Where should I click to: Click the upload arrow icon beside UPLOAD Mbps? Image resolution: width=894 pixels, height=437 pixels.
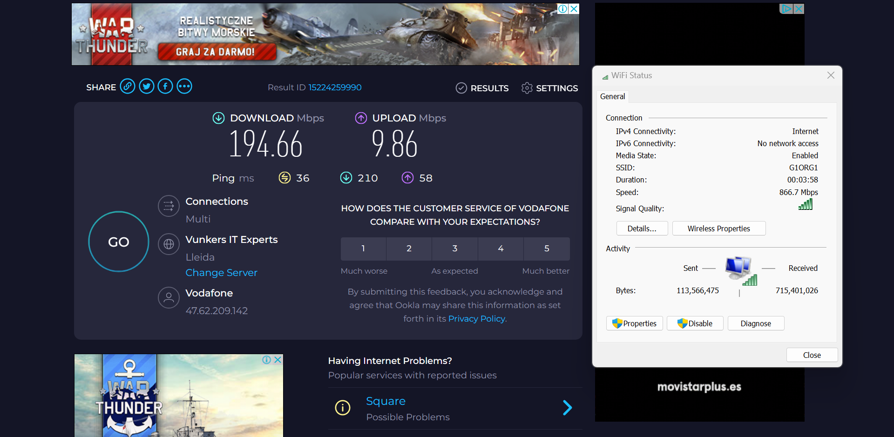pyautogui.click(x=361, y=118)
